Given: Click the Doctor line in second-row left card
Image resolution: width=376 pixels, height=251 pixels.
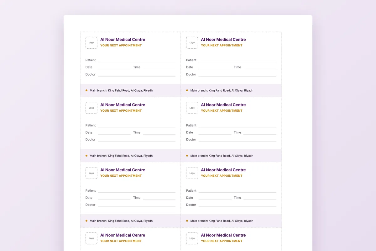Looking at the screenshot, I should pos(137,140).
